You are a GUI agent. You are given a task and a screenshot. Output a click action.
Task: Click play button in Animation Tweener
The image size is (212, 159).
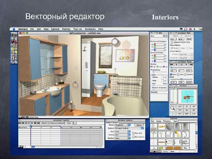coord(32,123)
